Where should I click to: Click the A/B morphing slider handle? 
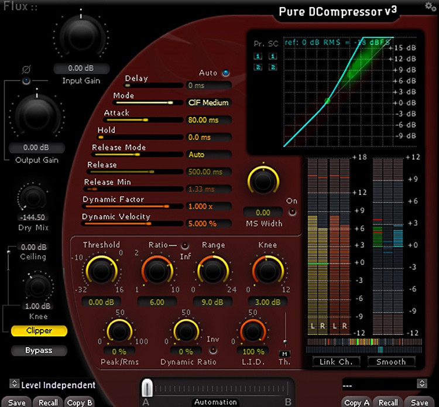147,388
